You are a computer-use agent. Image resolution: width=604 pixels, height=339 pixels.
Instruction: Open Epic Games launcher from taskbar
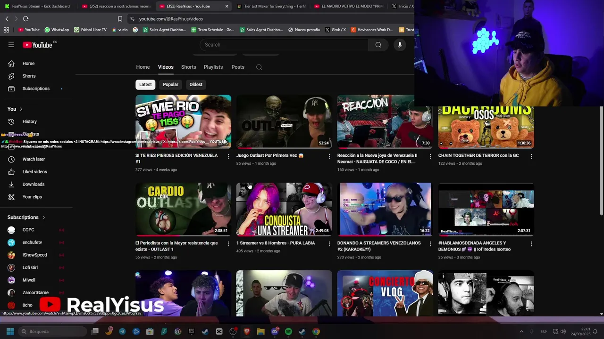point(191,331)
